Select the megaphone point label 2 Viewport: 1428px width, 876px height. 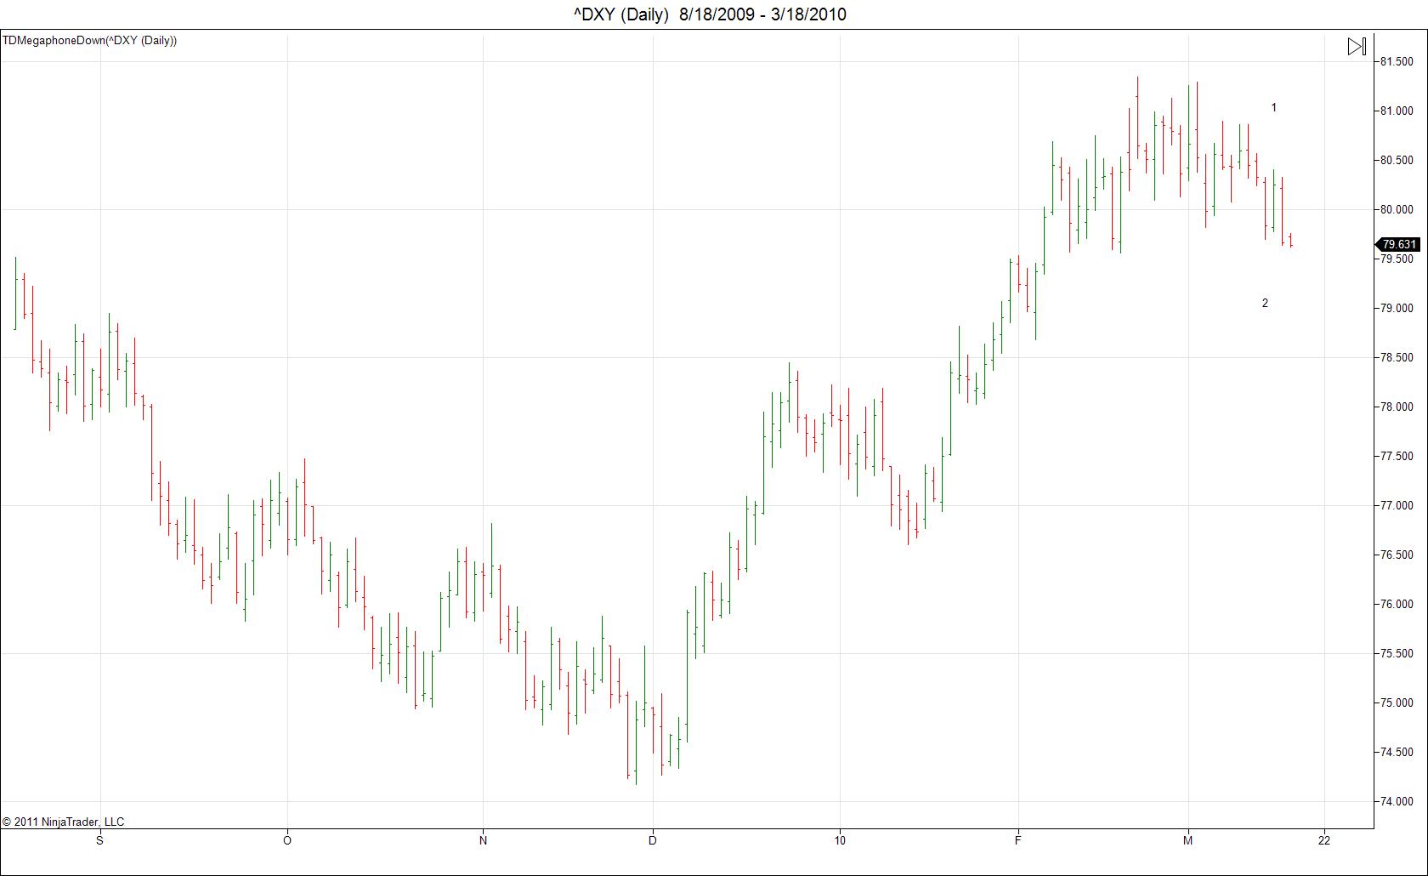[1265, 303]
